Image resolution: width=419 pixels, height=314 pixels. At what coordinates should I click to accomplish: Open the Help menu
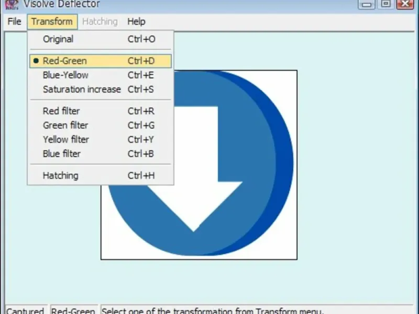136,21
